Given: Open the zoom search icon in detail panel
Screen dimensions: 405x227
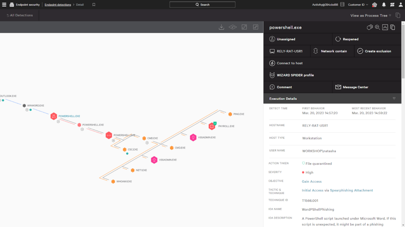Looking at the screenshot, I should pyautogui.click(x=377, y=27).
